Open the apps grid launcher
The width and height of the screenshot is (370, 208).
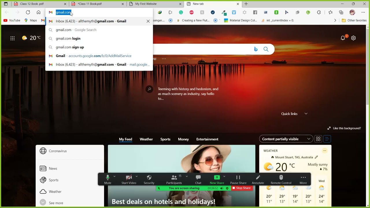(12, 38)
